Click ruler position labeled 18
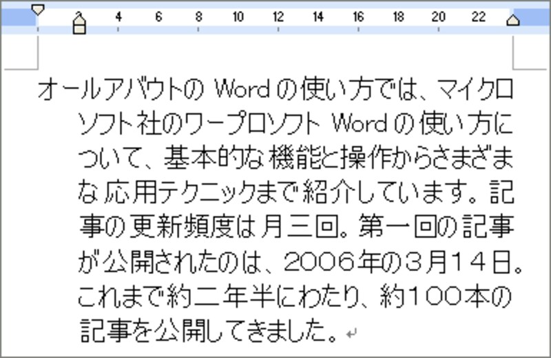 tap(398, 17)
